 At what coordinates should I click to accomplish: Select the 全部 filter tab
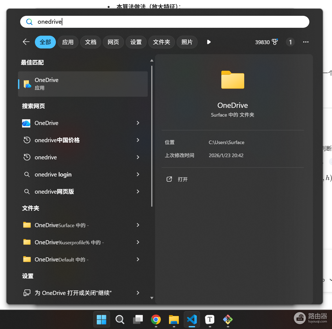[x=45, y=42]
